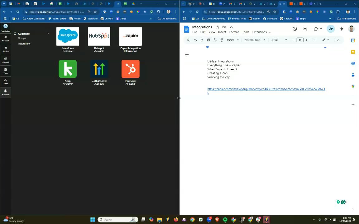Show the document outline panel
Viewport: 359px width, 224px height.
[187, 56]
